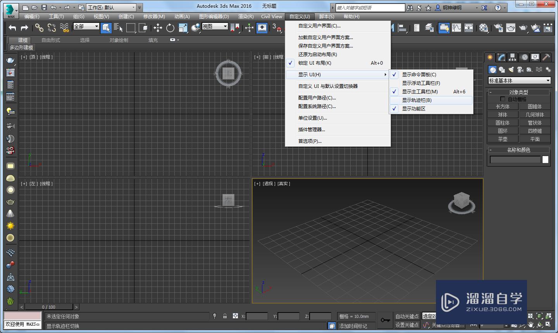Screen dimensions: 558x333
Task: Click the white object color swatch
Action: click(545, 160)
